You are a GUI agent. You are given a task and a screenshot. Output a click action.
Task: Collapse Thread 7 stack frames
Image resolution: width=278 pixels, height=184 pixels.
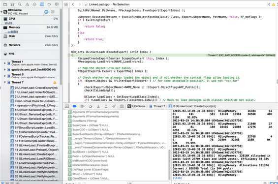click(5, 82)
